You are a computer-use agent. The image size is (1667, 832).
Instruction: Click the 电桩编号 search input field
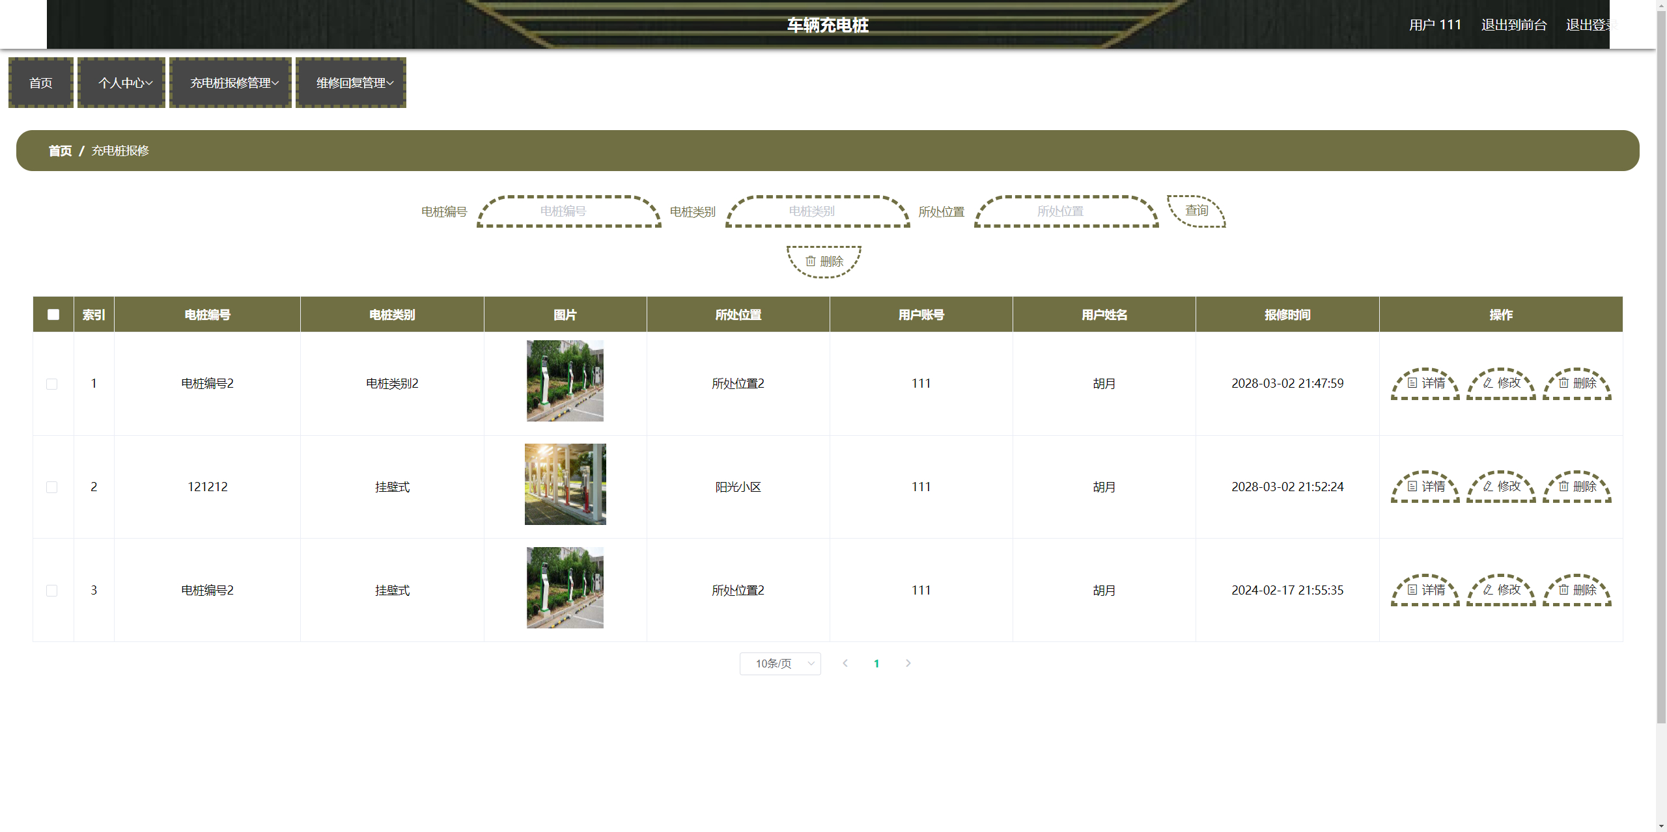point(568,211)
